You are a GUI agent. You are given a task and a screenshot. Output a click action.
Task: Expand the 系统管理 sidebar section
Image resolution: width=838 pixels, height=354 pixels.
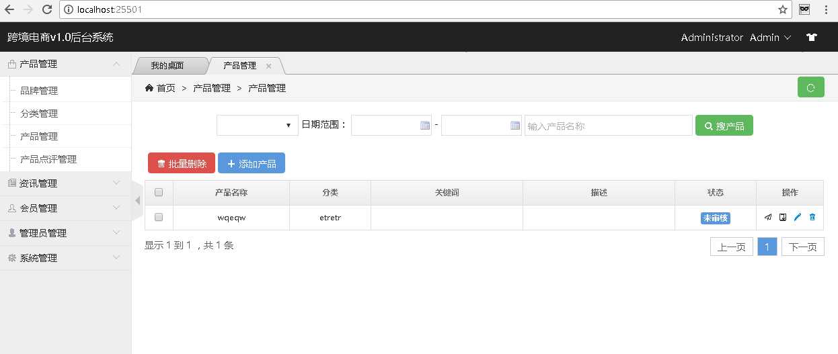(65, 257)
